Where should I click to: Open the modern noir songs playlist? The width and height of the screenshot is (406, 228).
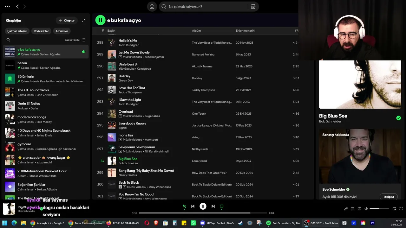(x=46, y=119)
